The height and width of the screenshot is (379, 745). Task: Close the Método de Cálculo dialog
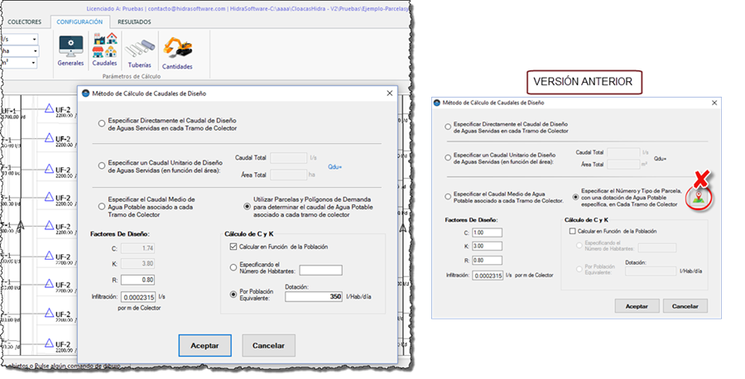388,94
